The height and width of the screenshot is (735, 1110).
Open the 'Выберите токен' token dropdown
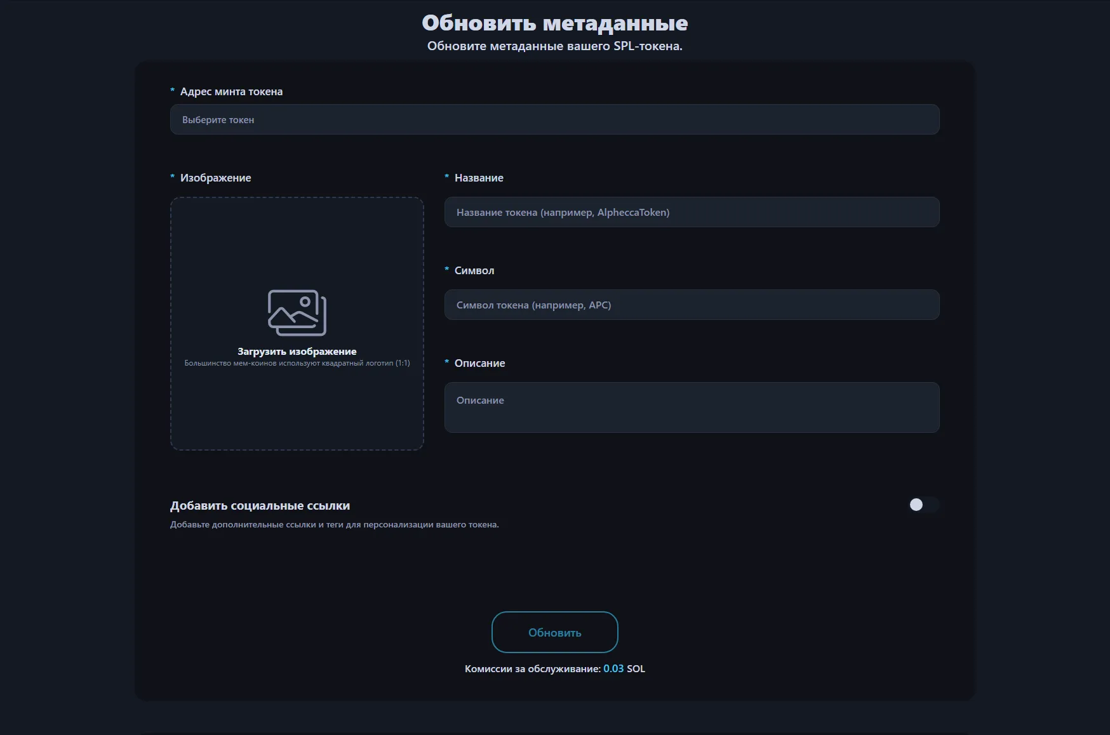[554, 120]
